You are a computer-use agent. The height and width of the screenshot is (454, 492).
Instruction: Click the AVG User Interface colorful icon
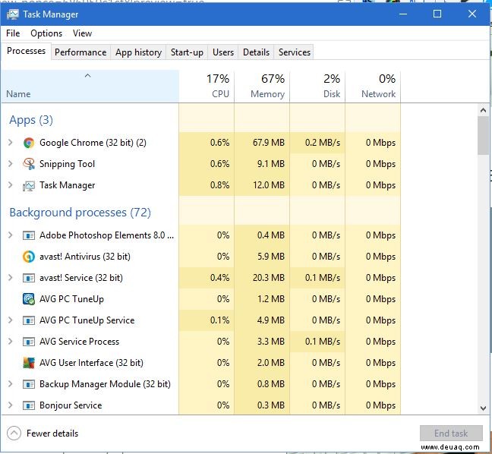pyautogui.click(x=29, y=363)
